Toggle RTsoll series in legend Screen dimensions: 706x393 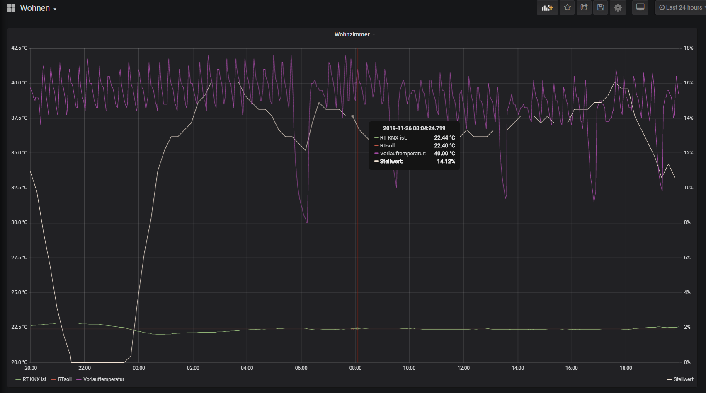(65, 379)
